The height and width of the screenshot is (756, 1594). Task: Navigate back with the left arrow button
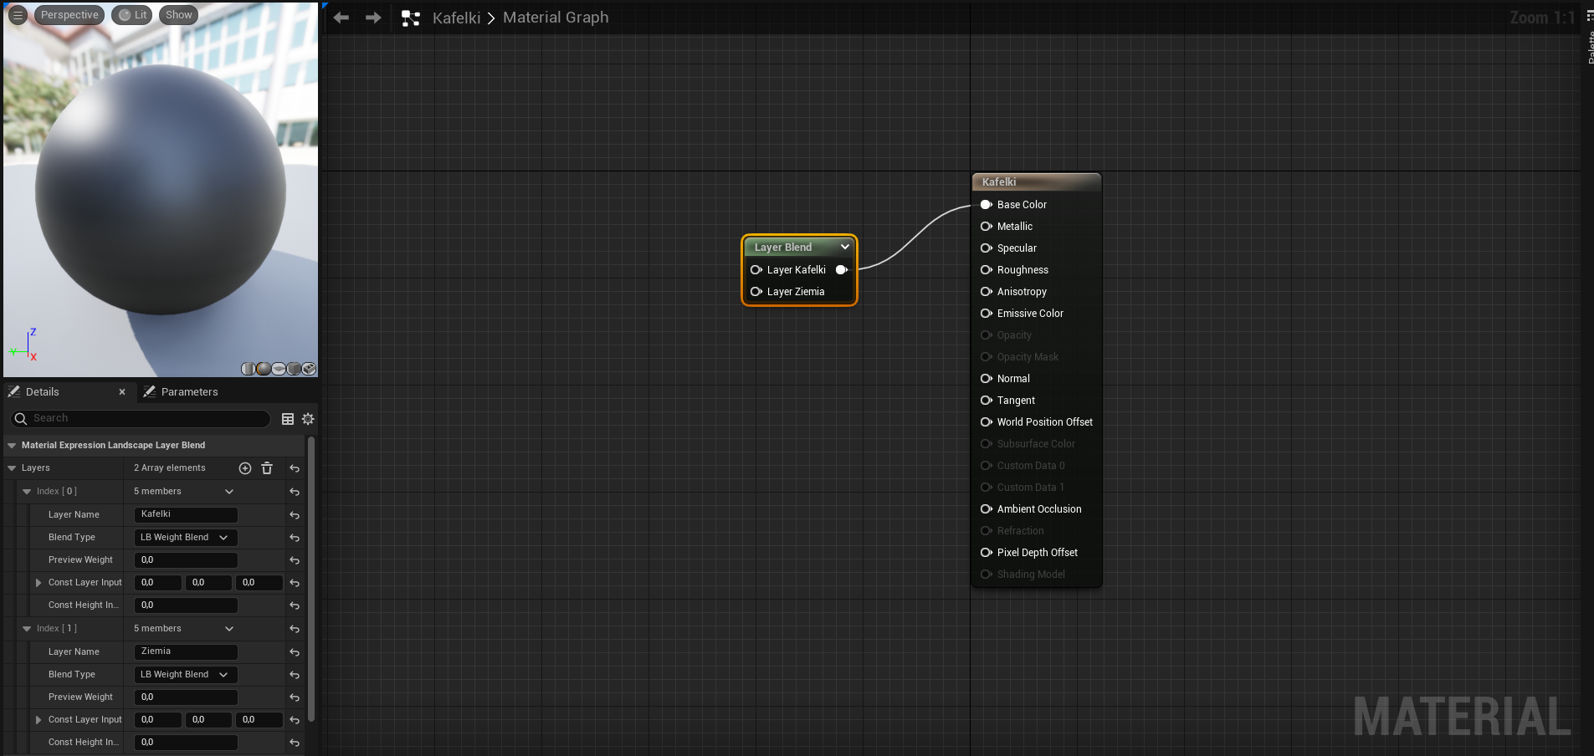click(341, 17)
